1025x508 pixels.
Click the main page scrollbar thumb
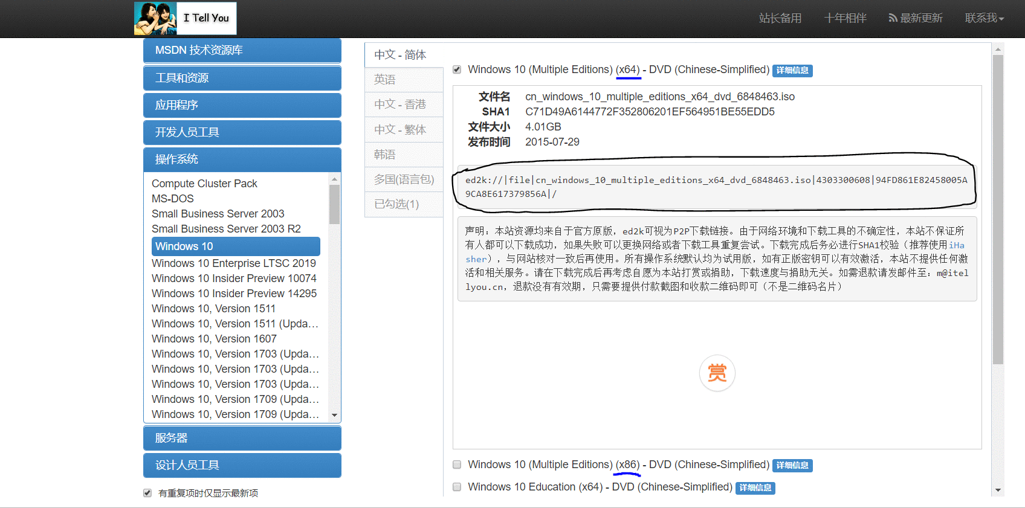point(998,210)
